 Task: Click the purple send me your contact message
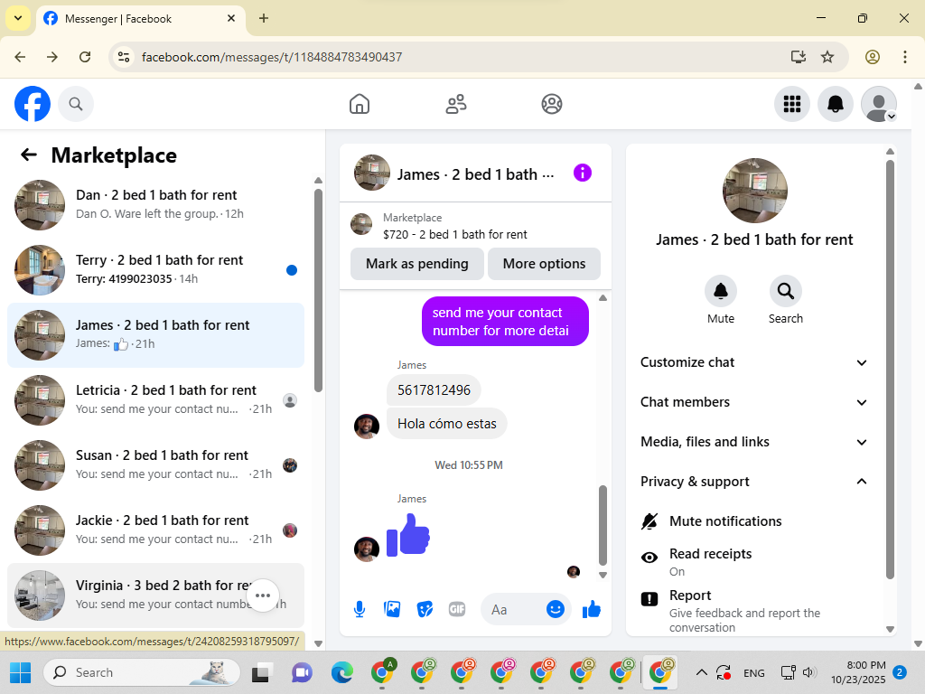coord(505,321)
